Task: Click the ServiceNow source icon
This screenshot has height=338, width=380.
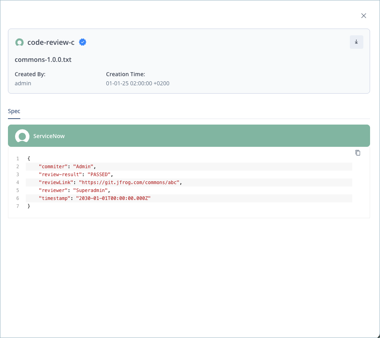Action: click(x=22, y=136)
